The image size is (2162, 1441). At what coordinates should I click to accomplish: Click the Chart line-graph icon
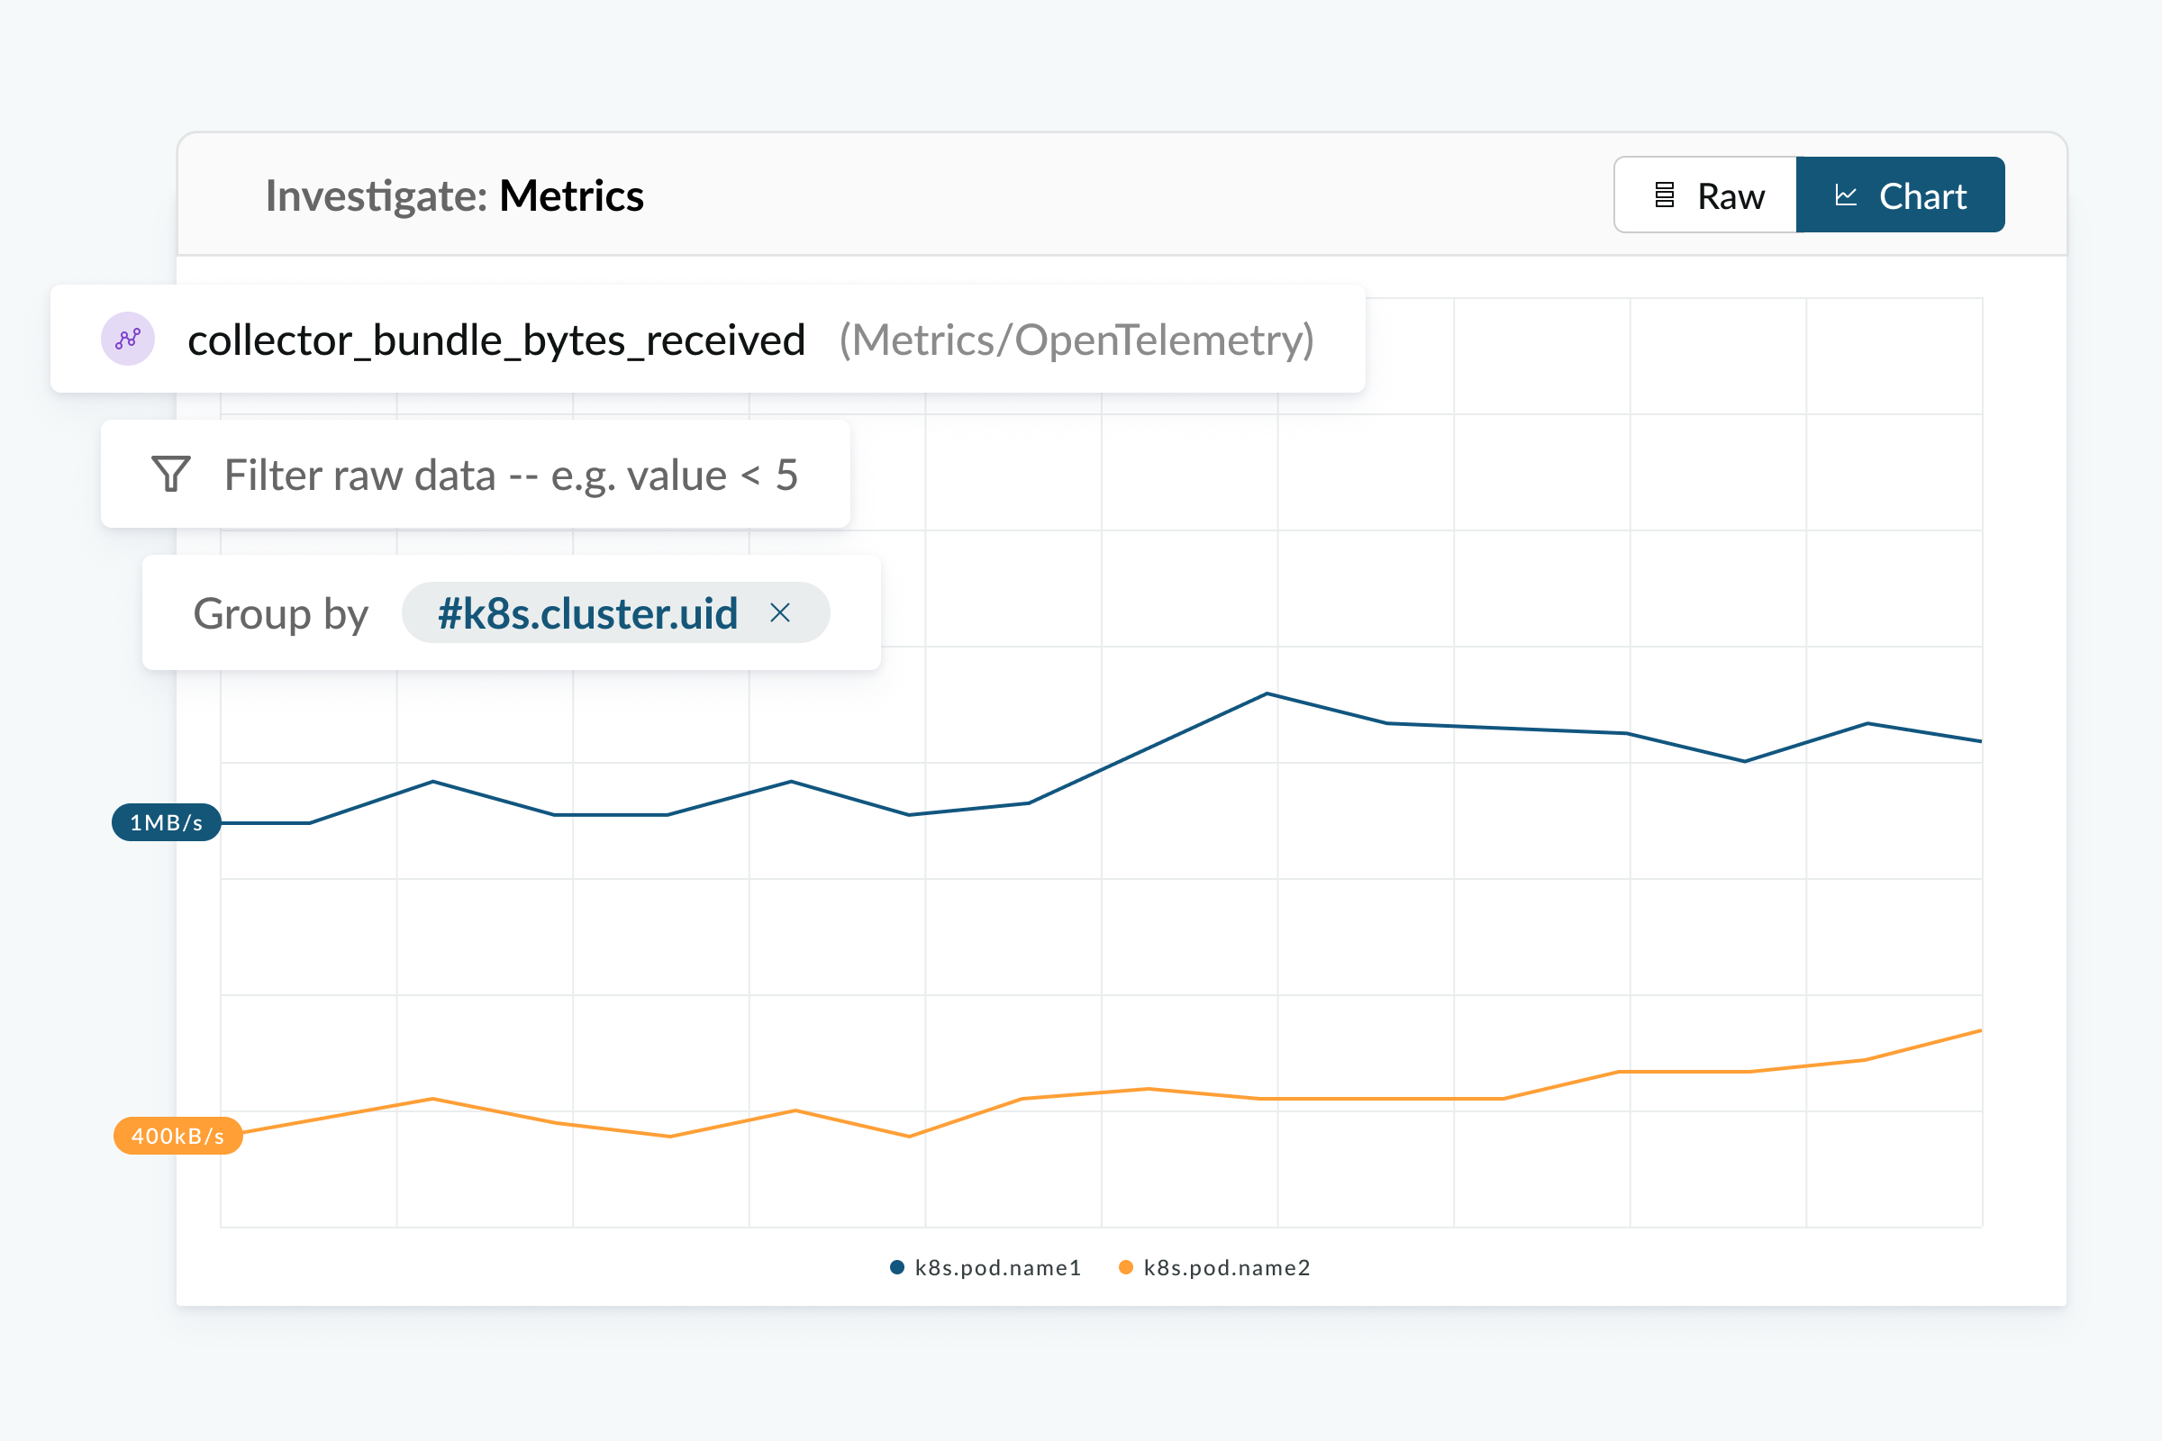pyautogui.click(x=1846, y=195)
